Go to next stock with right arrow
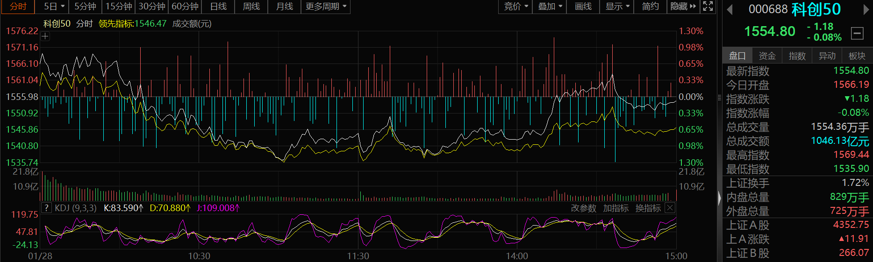 tap(867, 9)
